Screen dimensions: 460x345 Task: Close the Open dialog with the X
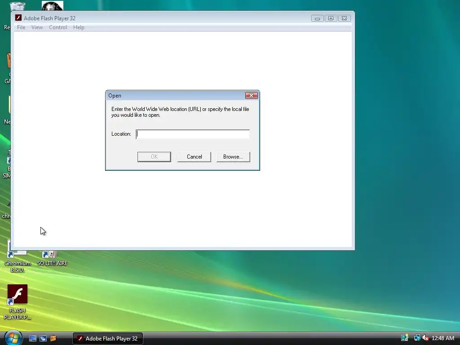coord(252,96)
